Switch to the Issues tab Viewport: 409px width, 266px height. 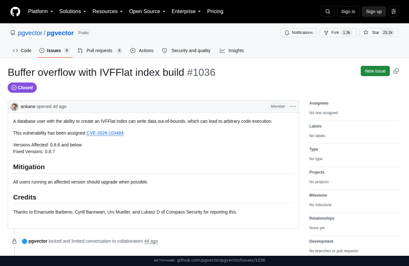pos(55,51)
